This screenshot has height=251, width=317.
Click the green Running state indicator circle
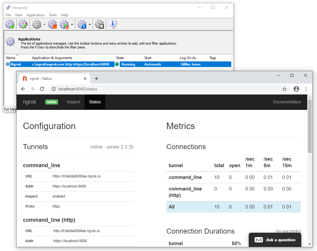117,64
